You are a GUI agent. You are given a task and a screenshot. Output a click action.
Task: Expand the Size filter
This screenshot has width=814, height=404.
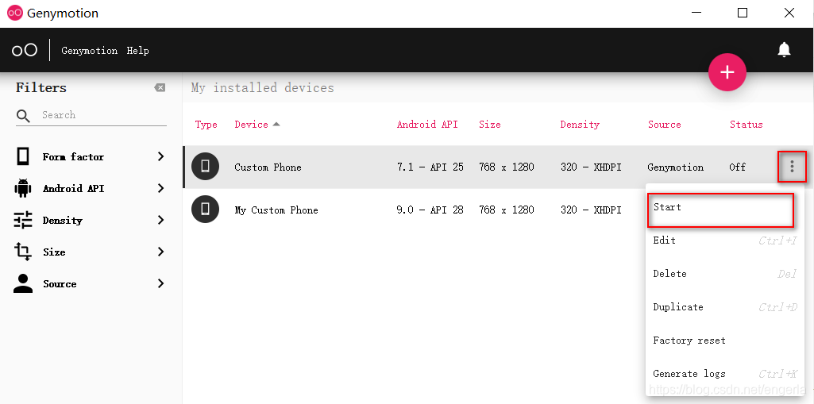(161, 252)
